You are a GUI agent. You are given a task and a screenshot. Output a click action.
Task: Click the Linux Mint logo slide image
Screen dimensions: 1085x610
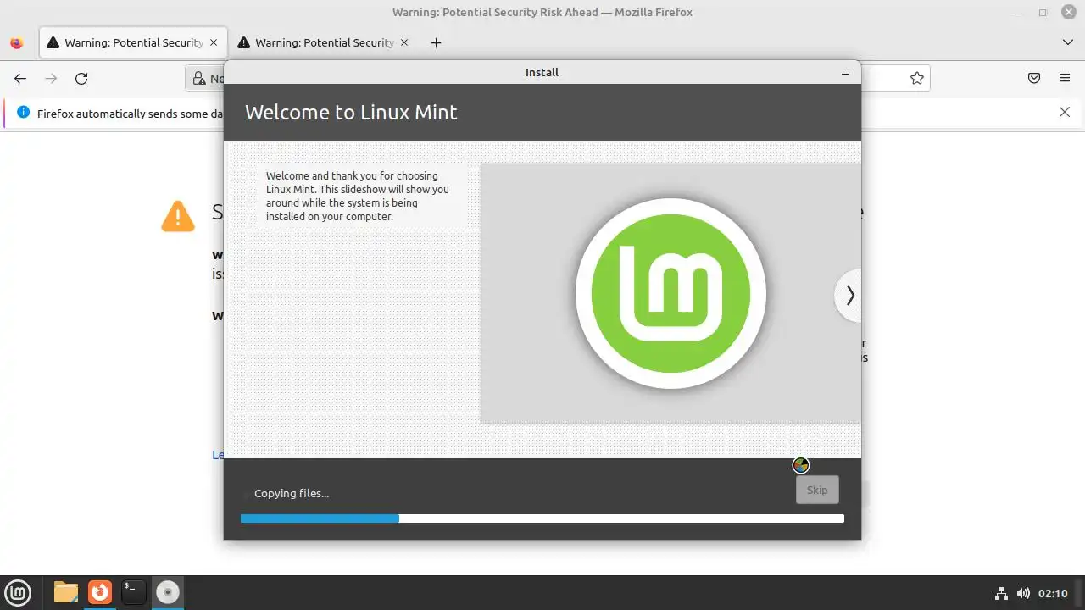pos(670,293)
